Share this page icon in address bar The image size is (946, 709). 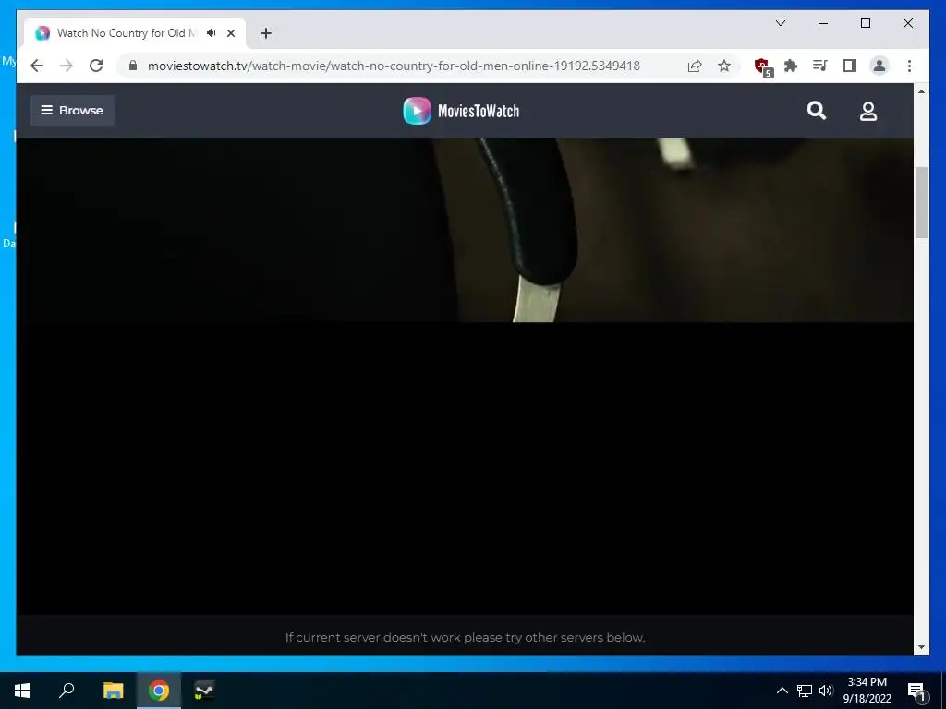click(695, 66)
